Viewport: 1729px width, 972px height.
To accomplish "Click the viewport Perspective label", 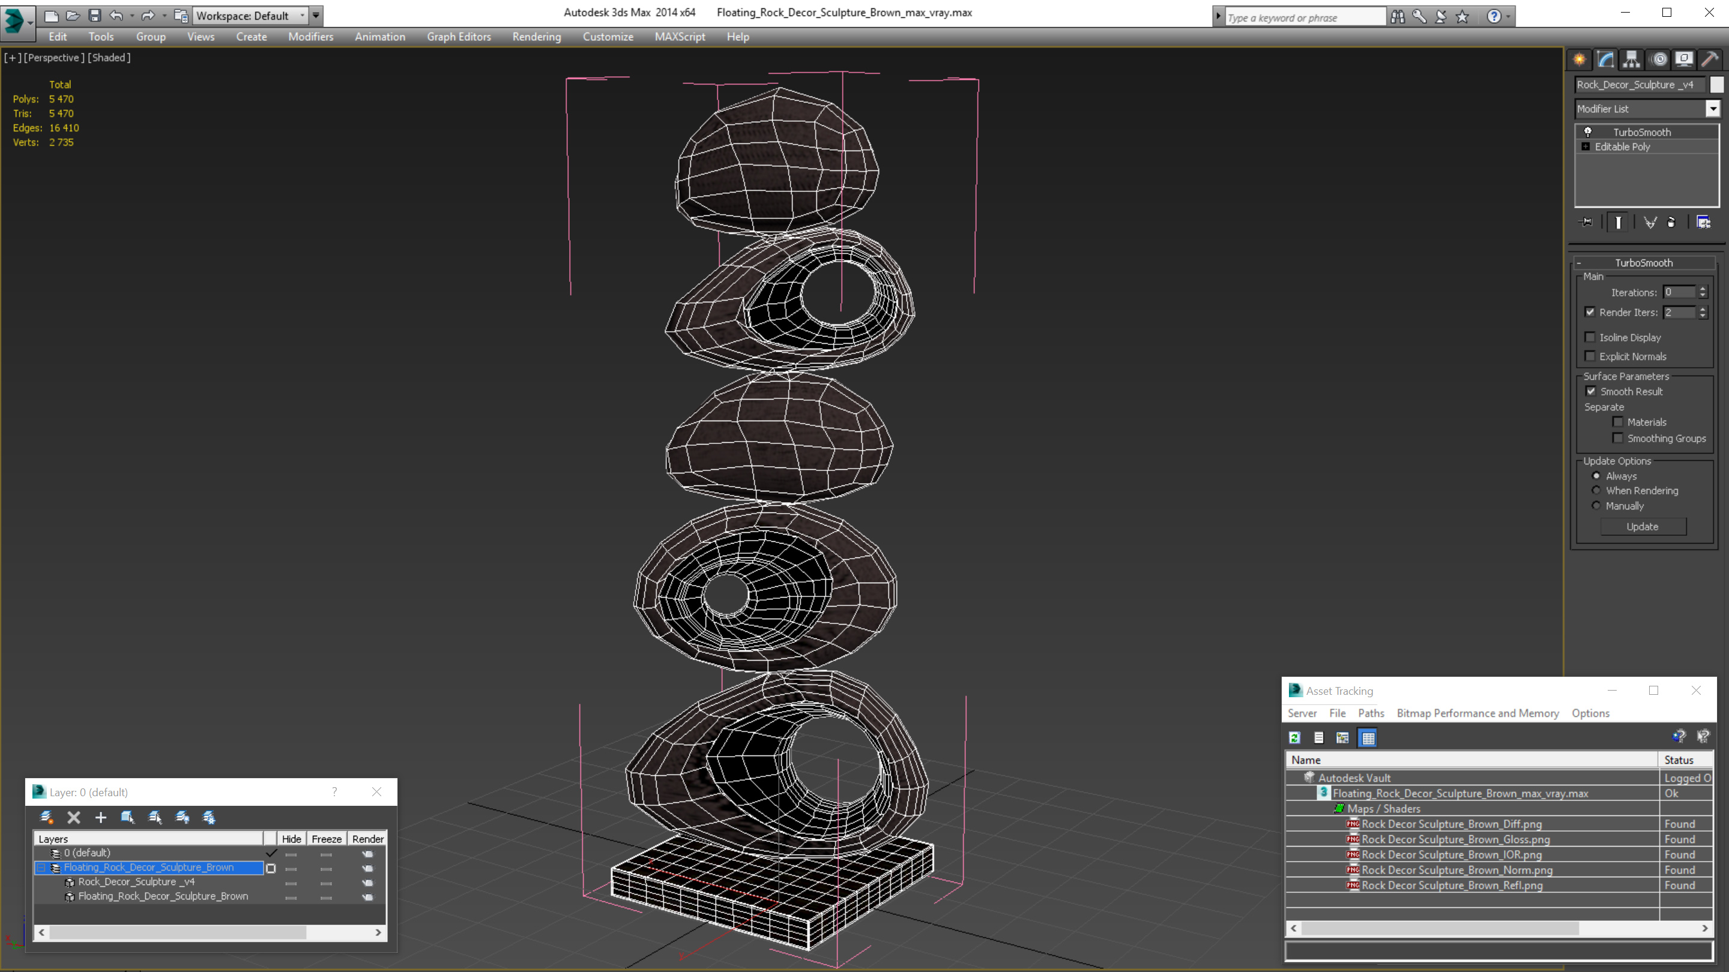I will (53, 58).
